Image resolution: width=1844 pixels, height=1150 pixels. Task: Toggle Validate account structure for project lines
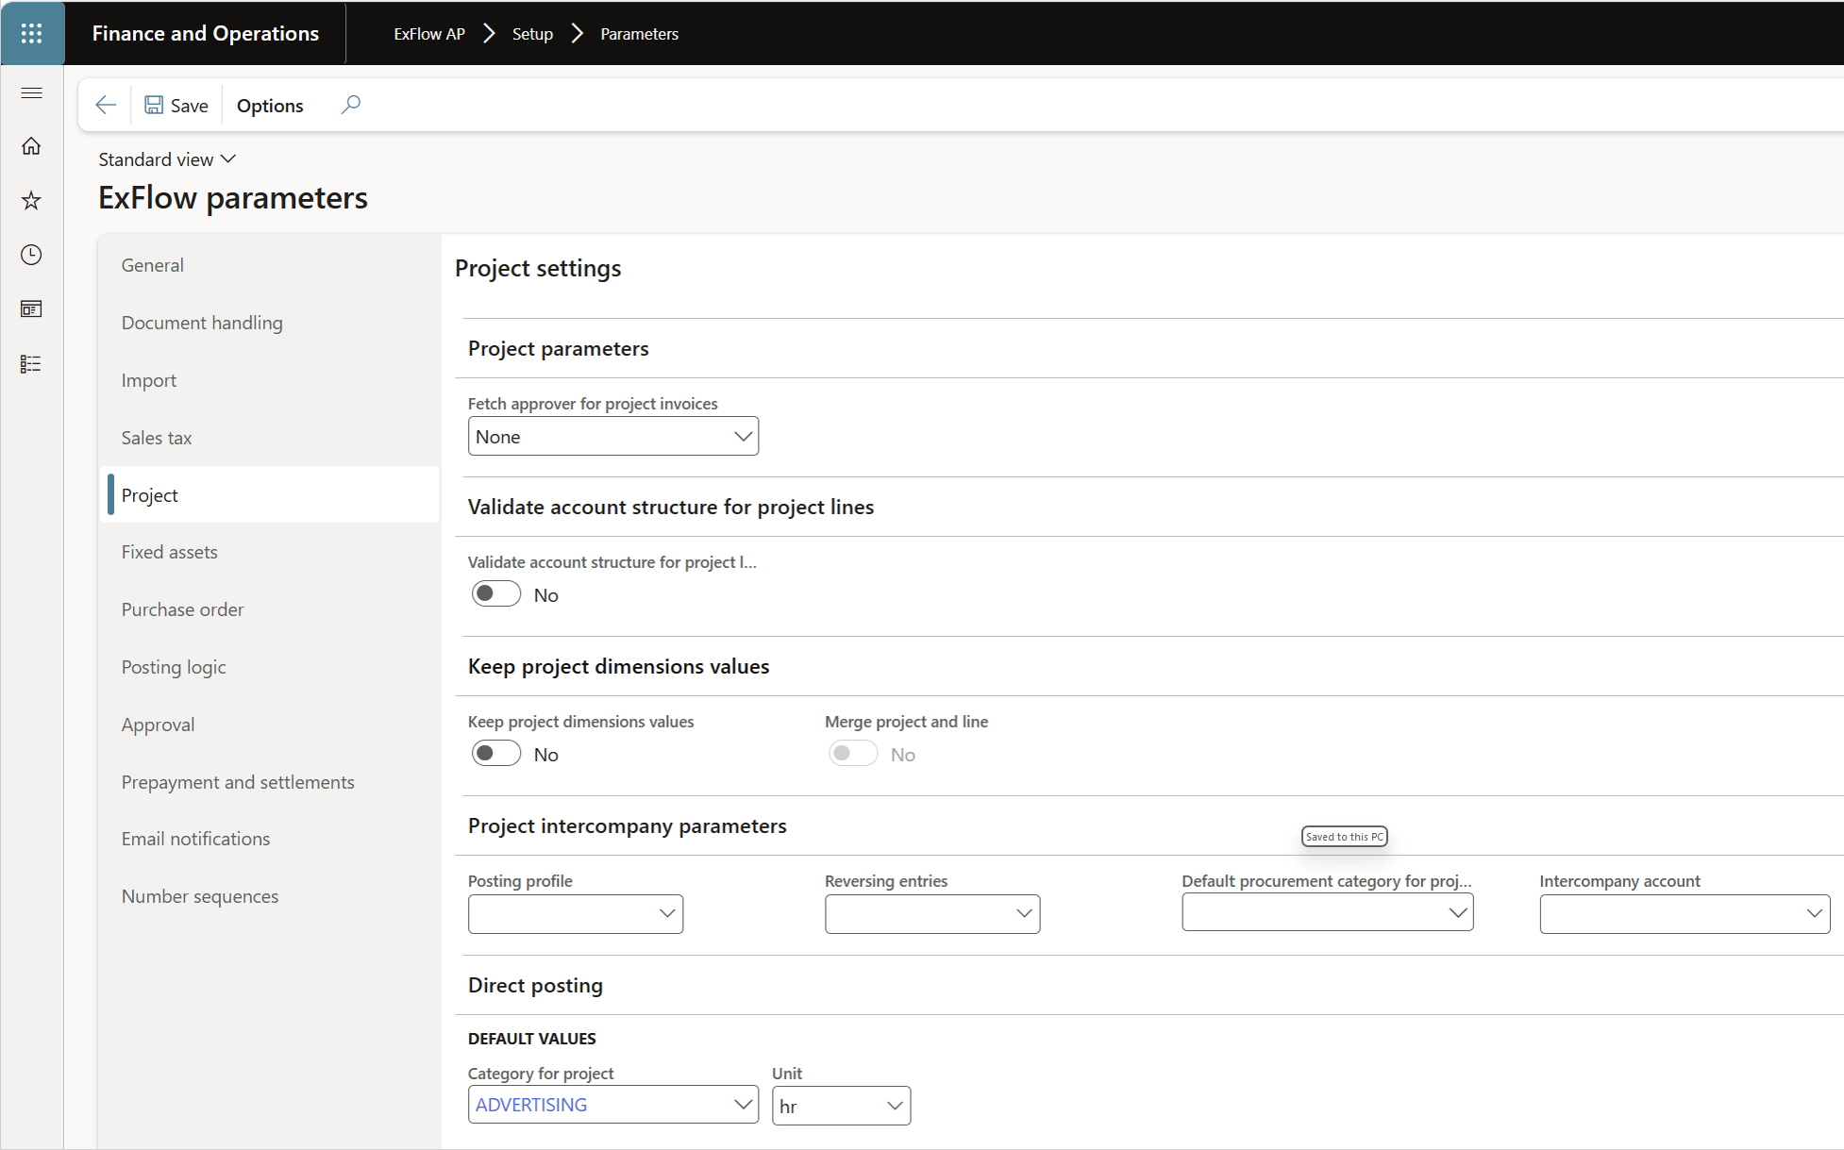tap(496, 594)
